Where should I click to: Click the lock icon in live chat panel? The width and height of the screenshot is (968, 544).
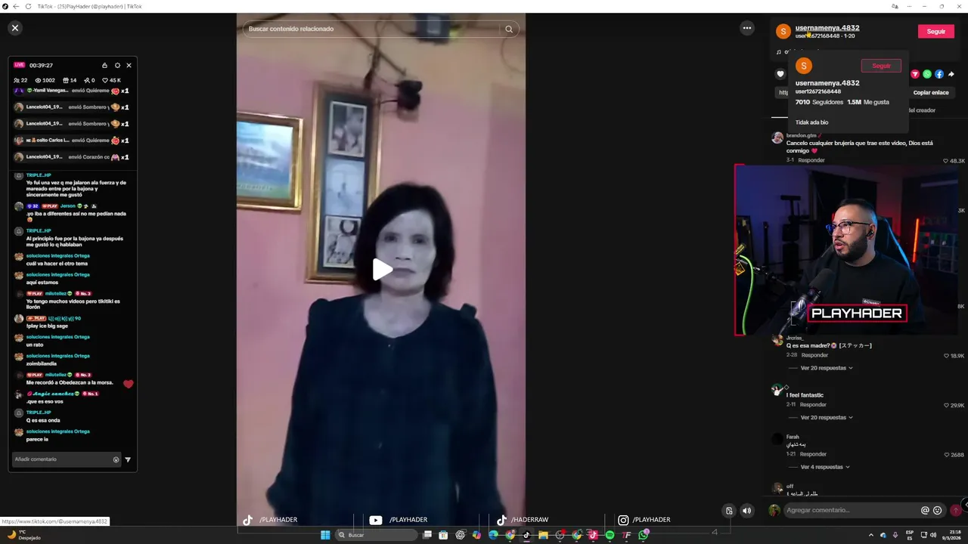click(105, 66)
